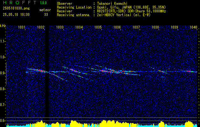
Task: Click the Receiving Location label
Action: tap(74, 7)
